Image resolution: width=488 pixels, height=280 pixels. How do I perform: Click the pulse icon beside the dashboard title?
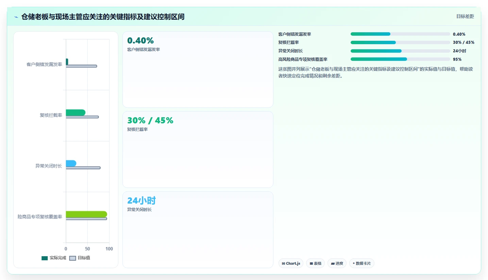pyautogui.click(x=16, y=17)
